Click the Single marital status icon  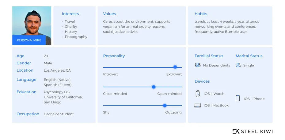click(238, 65)
